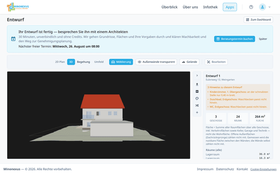Open the Impressum link
The width and height of the screenshot is (280, 175).
(205, 169)
